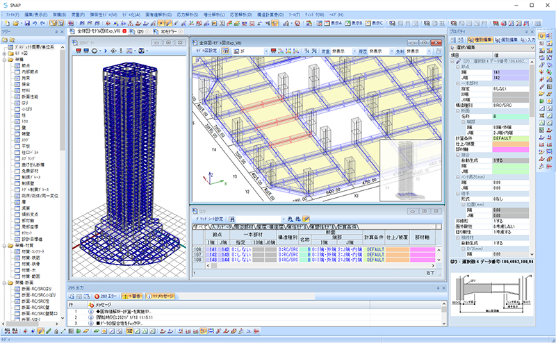Click the select arrow tool in right toolbar
The image size is (556, 343).
point(542,35)
